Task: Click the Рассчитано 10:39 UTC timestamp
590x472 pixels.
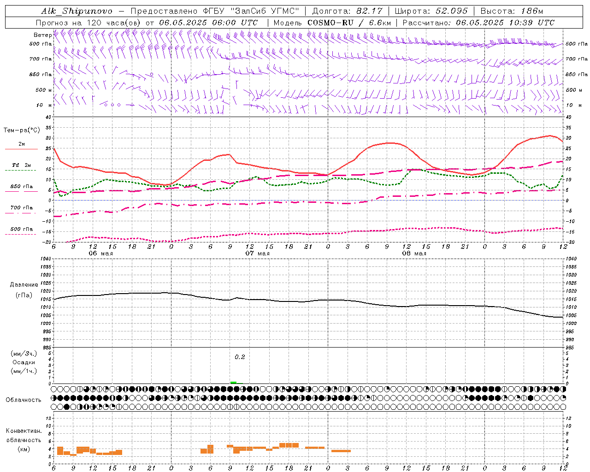Action: [x=478, y=23]
